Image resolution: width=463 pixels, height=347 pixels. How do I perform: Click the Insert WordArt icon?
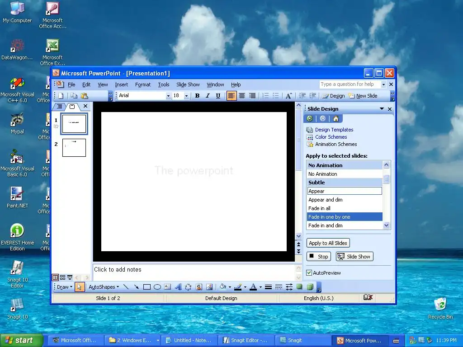point(178,287)
